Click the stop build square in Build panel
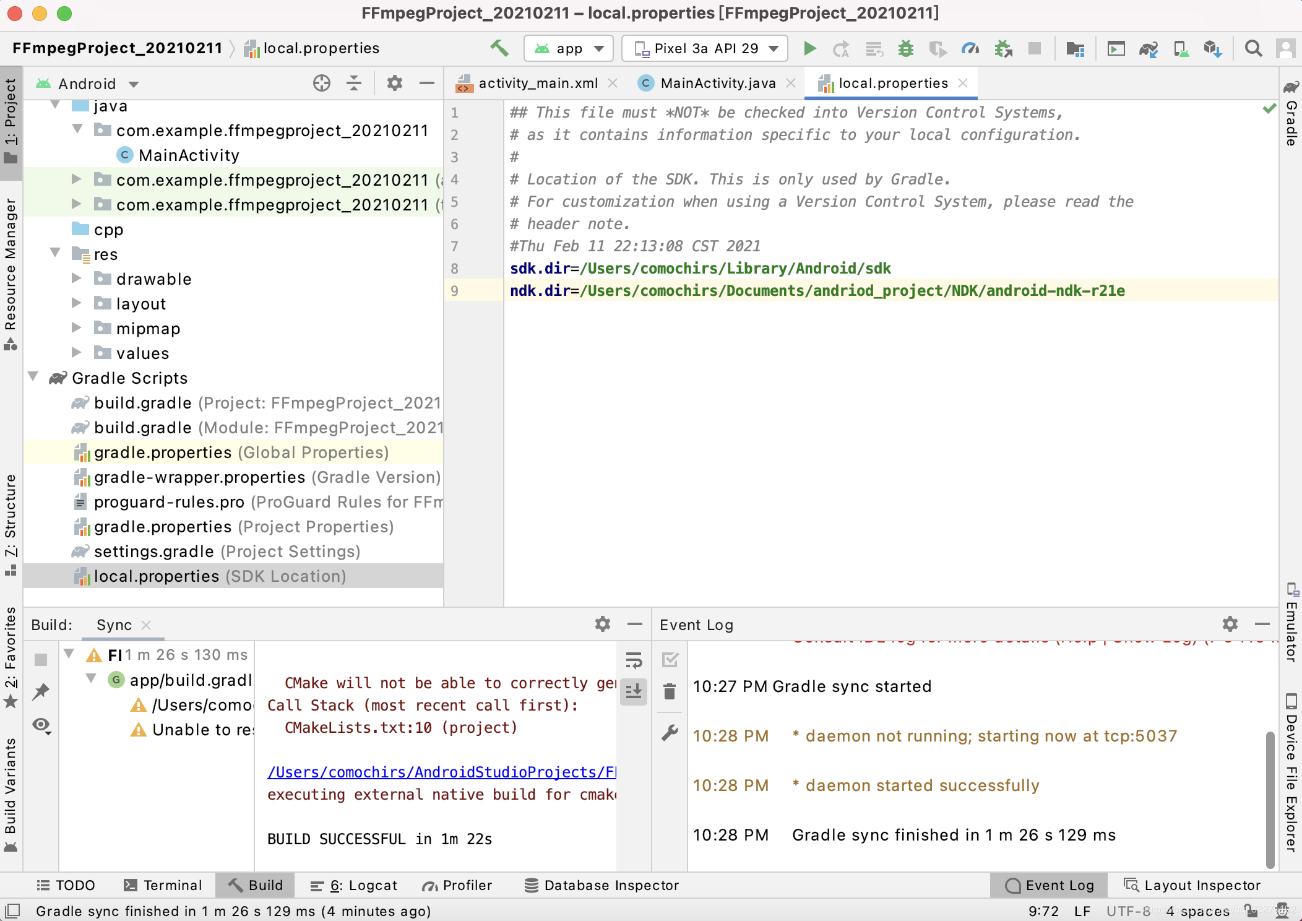Image resolution: width=1302 pixels, height=921 pixels. 41,660
